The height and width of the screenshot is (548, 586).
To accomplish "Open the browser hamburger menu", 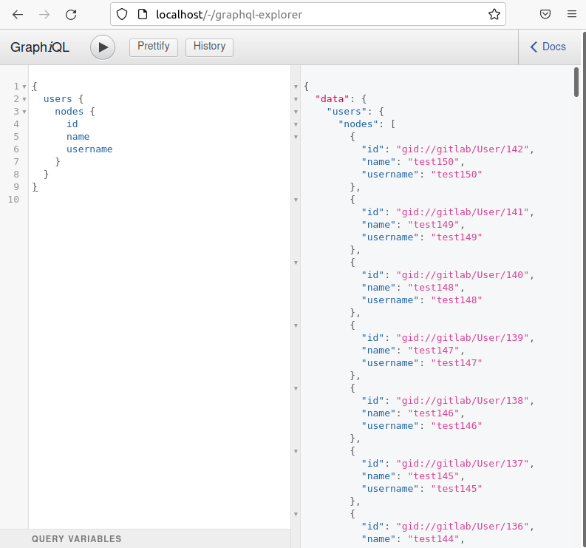I will (571, 14).
